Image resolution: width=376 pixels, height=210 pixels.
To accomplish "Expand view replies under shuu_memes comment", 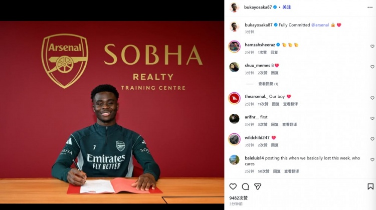I will click(x=268, y=84).
